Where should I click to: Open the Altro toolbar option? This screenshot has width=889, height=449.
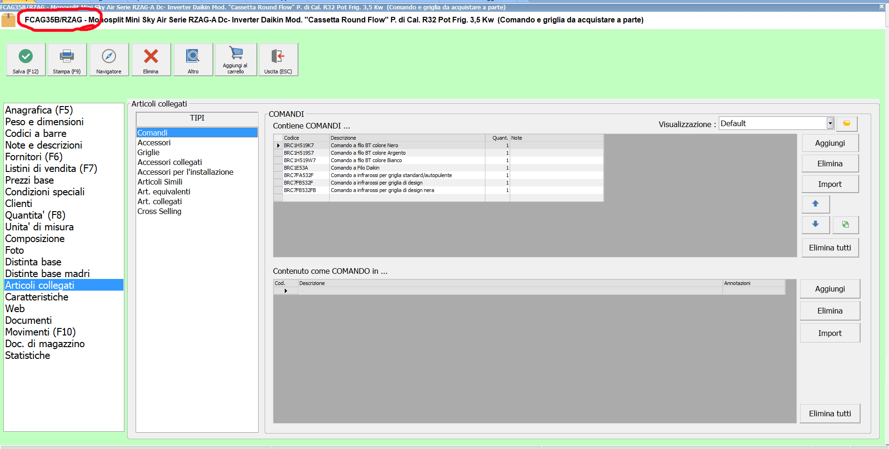coord(193,59)
